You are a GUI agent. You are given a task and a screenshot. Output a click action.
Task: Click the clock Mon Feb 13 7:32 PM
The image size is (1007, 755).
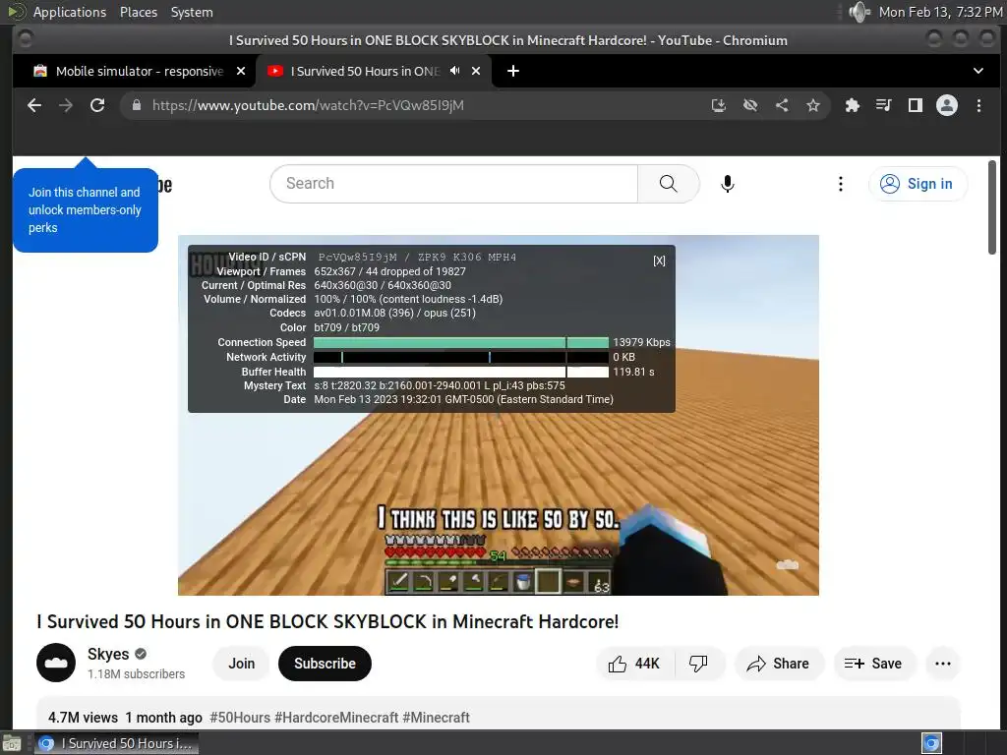tap(940, 12)
